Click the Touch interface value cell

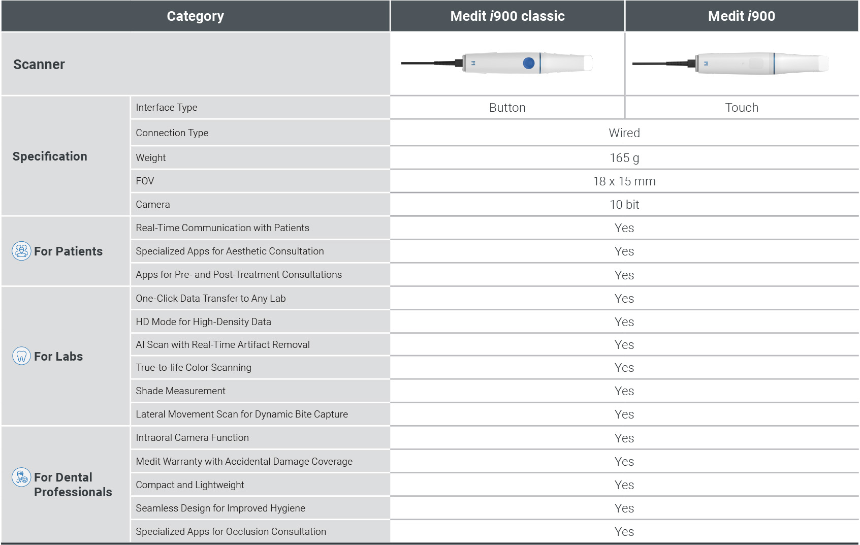coord(741,108)
